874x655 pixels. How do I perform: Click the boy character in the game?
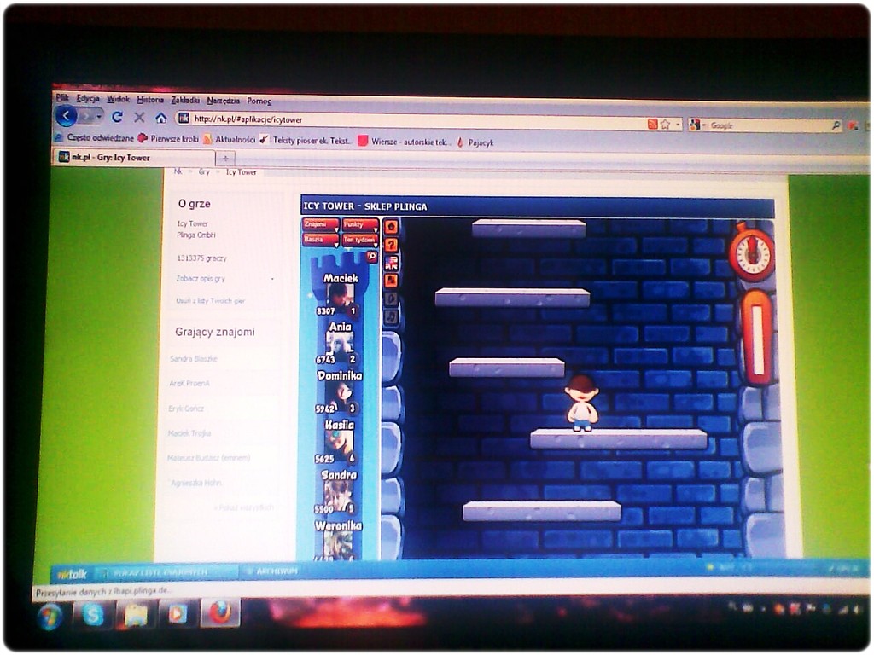click(581, 403)
